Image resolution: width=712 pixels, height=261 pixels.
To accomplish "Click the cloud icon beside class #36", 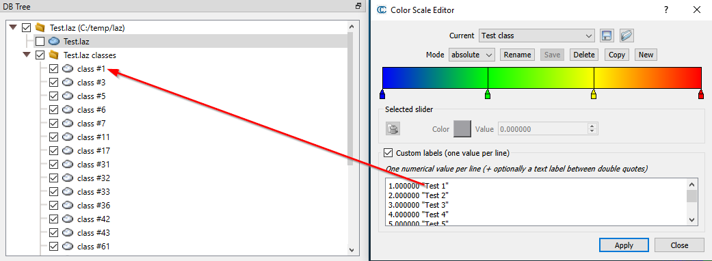I will [x=68, y=205].
